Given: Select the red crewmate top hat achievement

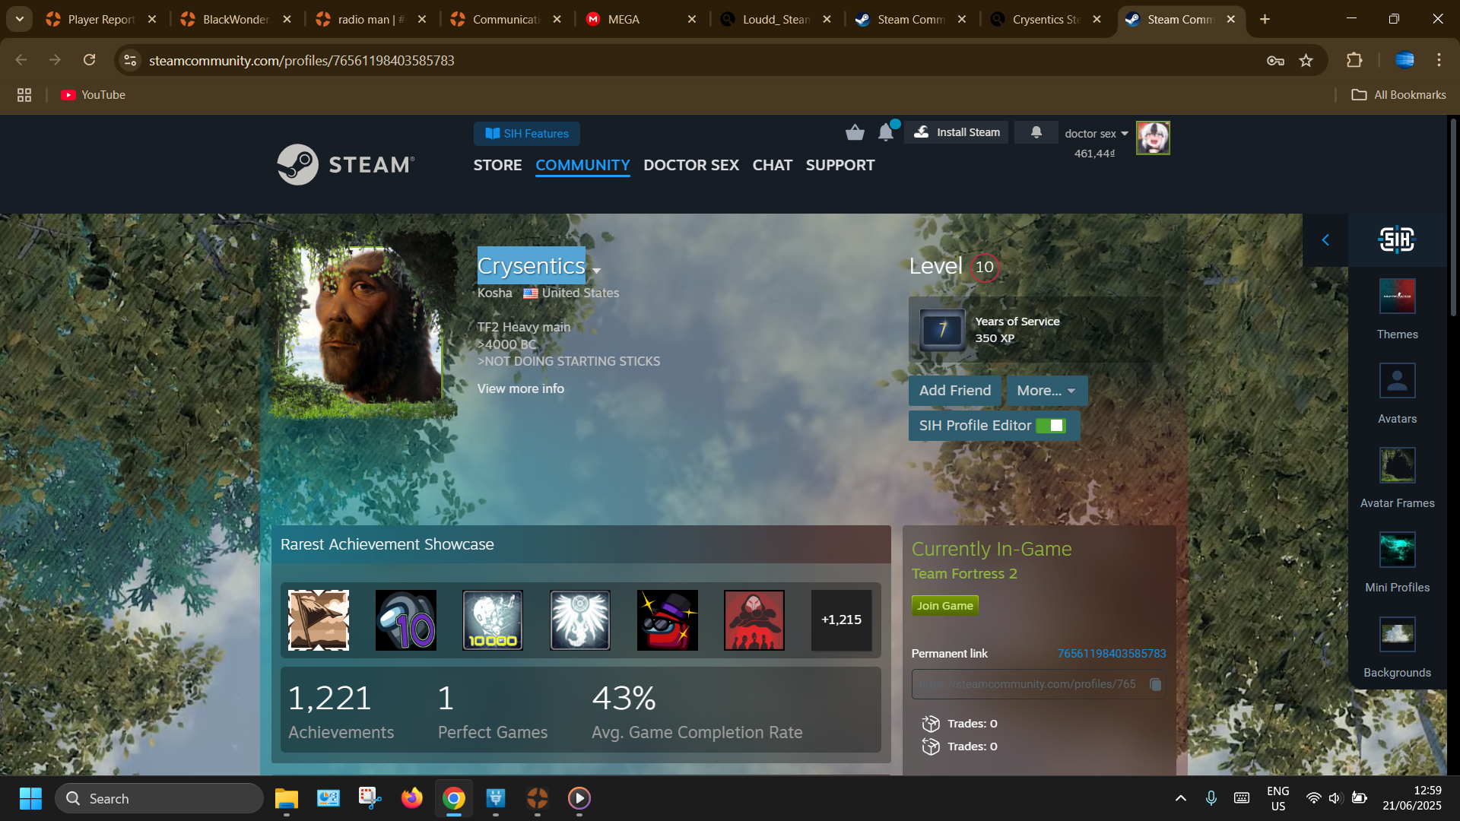Looking at the screenshot, I should coord(667,620).
